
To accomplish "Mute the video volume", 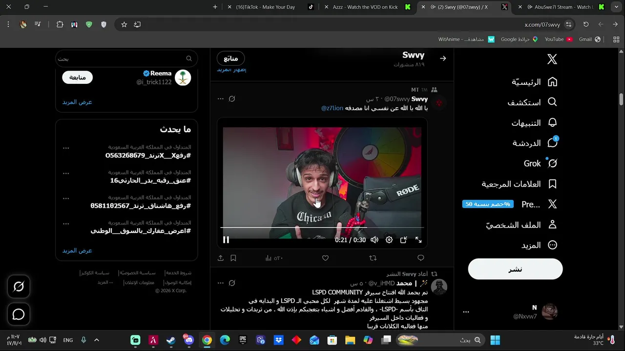I will point(375,240).
